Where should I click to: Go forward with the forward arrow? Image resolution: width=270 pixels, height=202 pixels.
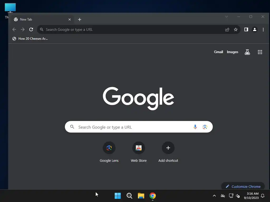point(23,29)
